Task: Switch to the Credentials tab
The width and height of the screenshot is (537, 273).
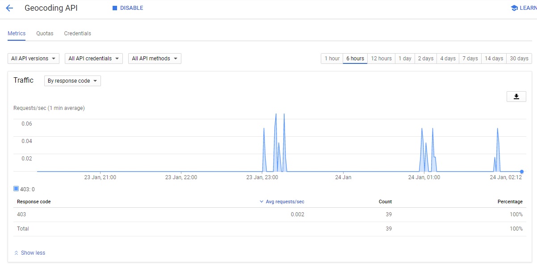Action: (77, 33)
